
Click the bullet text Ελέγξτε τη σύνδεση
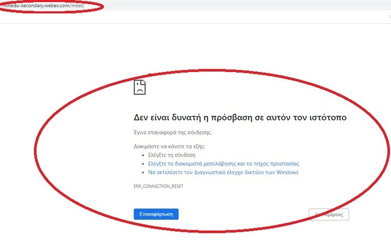(171, 155)
